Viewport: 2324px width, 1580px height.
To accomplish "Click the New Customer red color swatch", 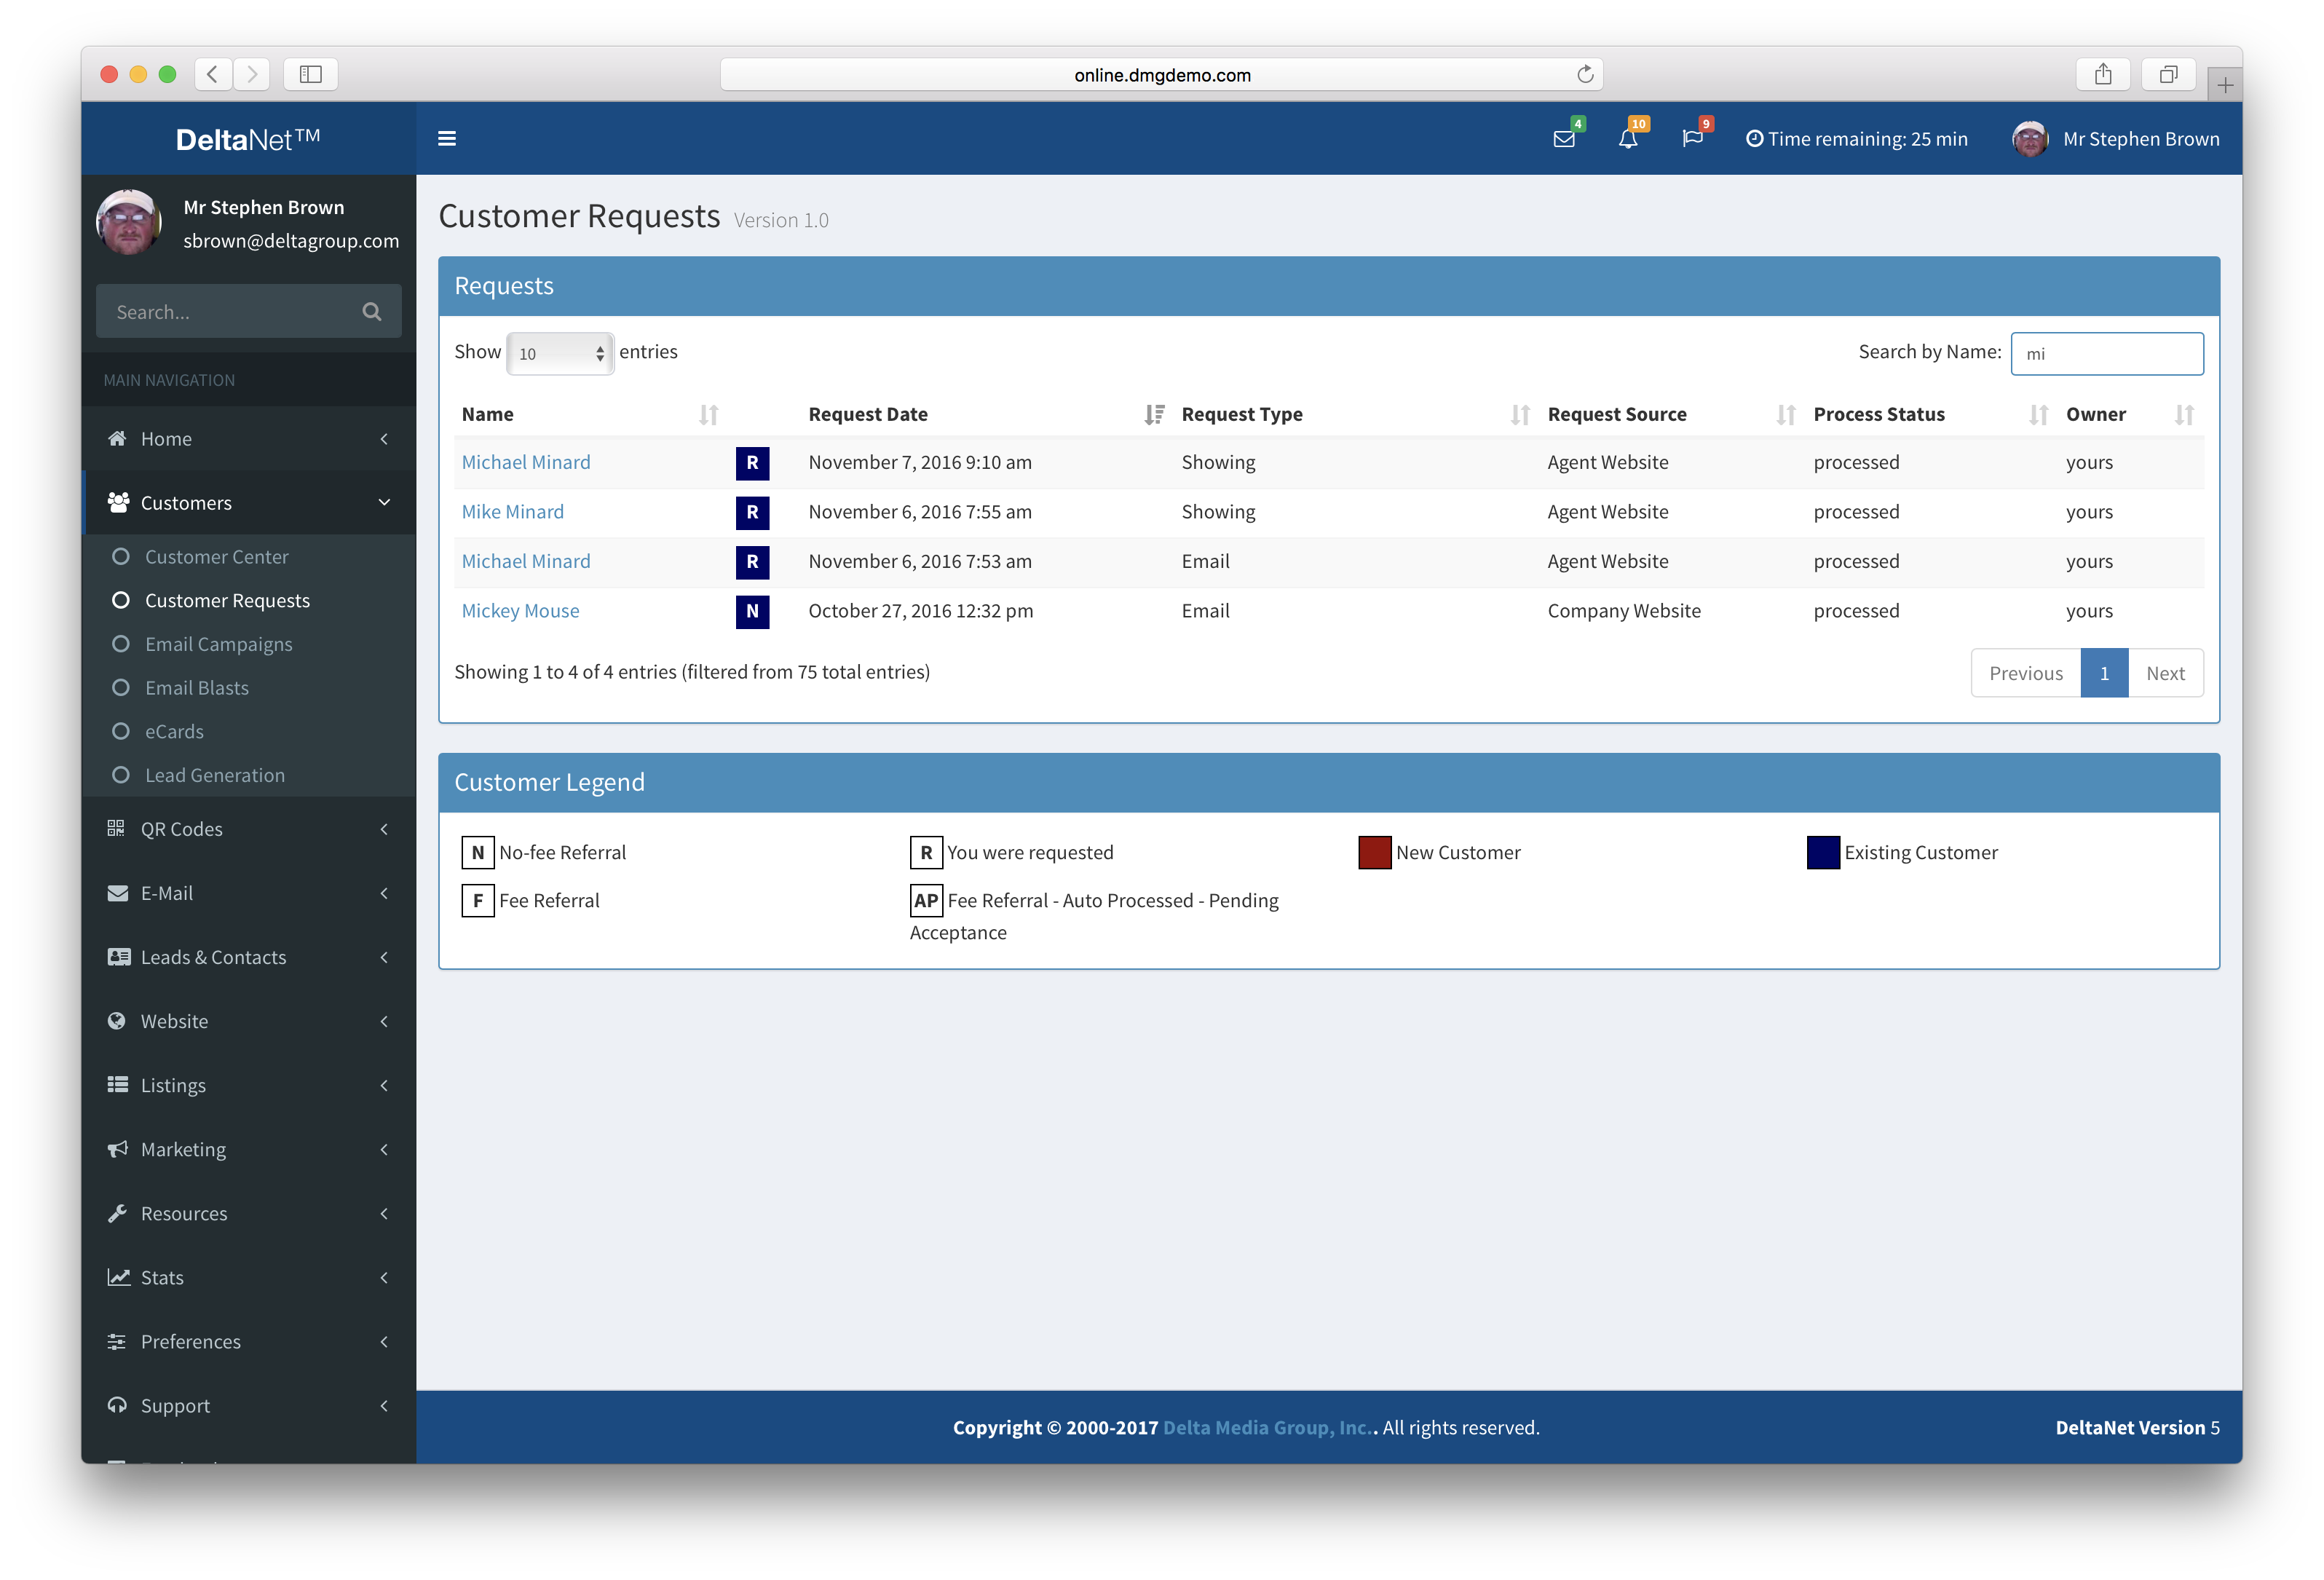I will coord(1374,852).
